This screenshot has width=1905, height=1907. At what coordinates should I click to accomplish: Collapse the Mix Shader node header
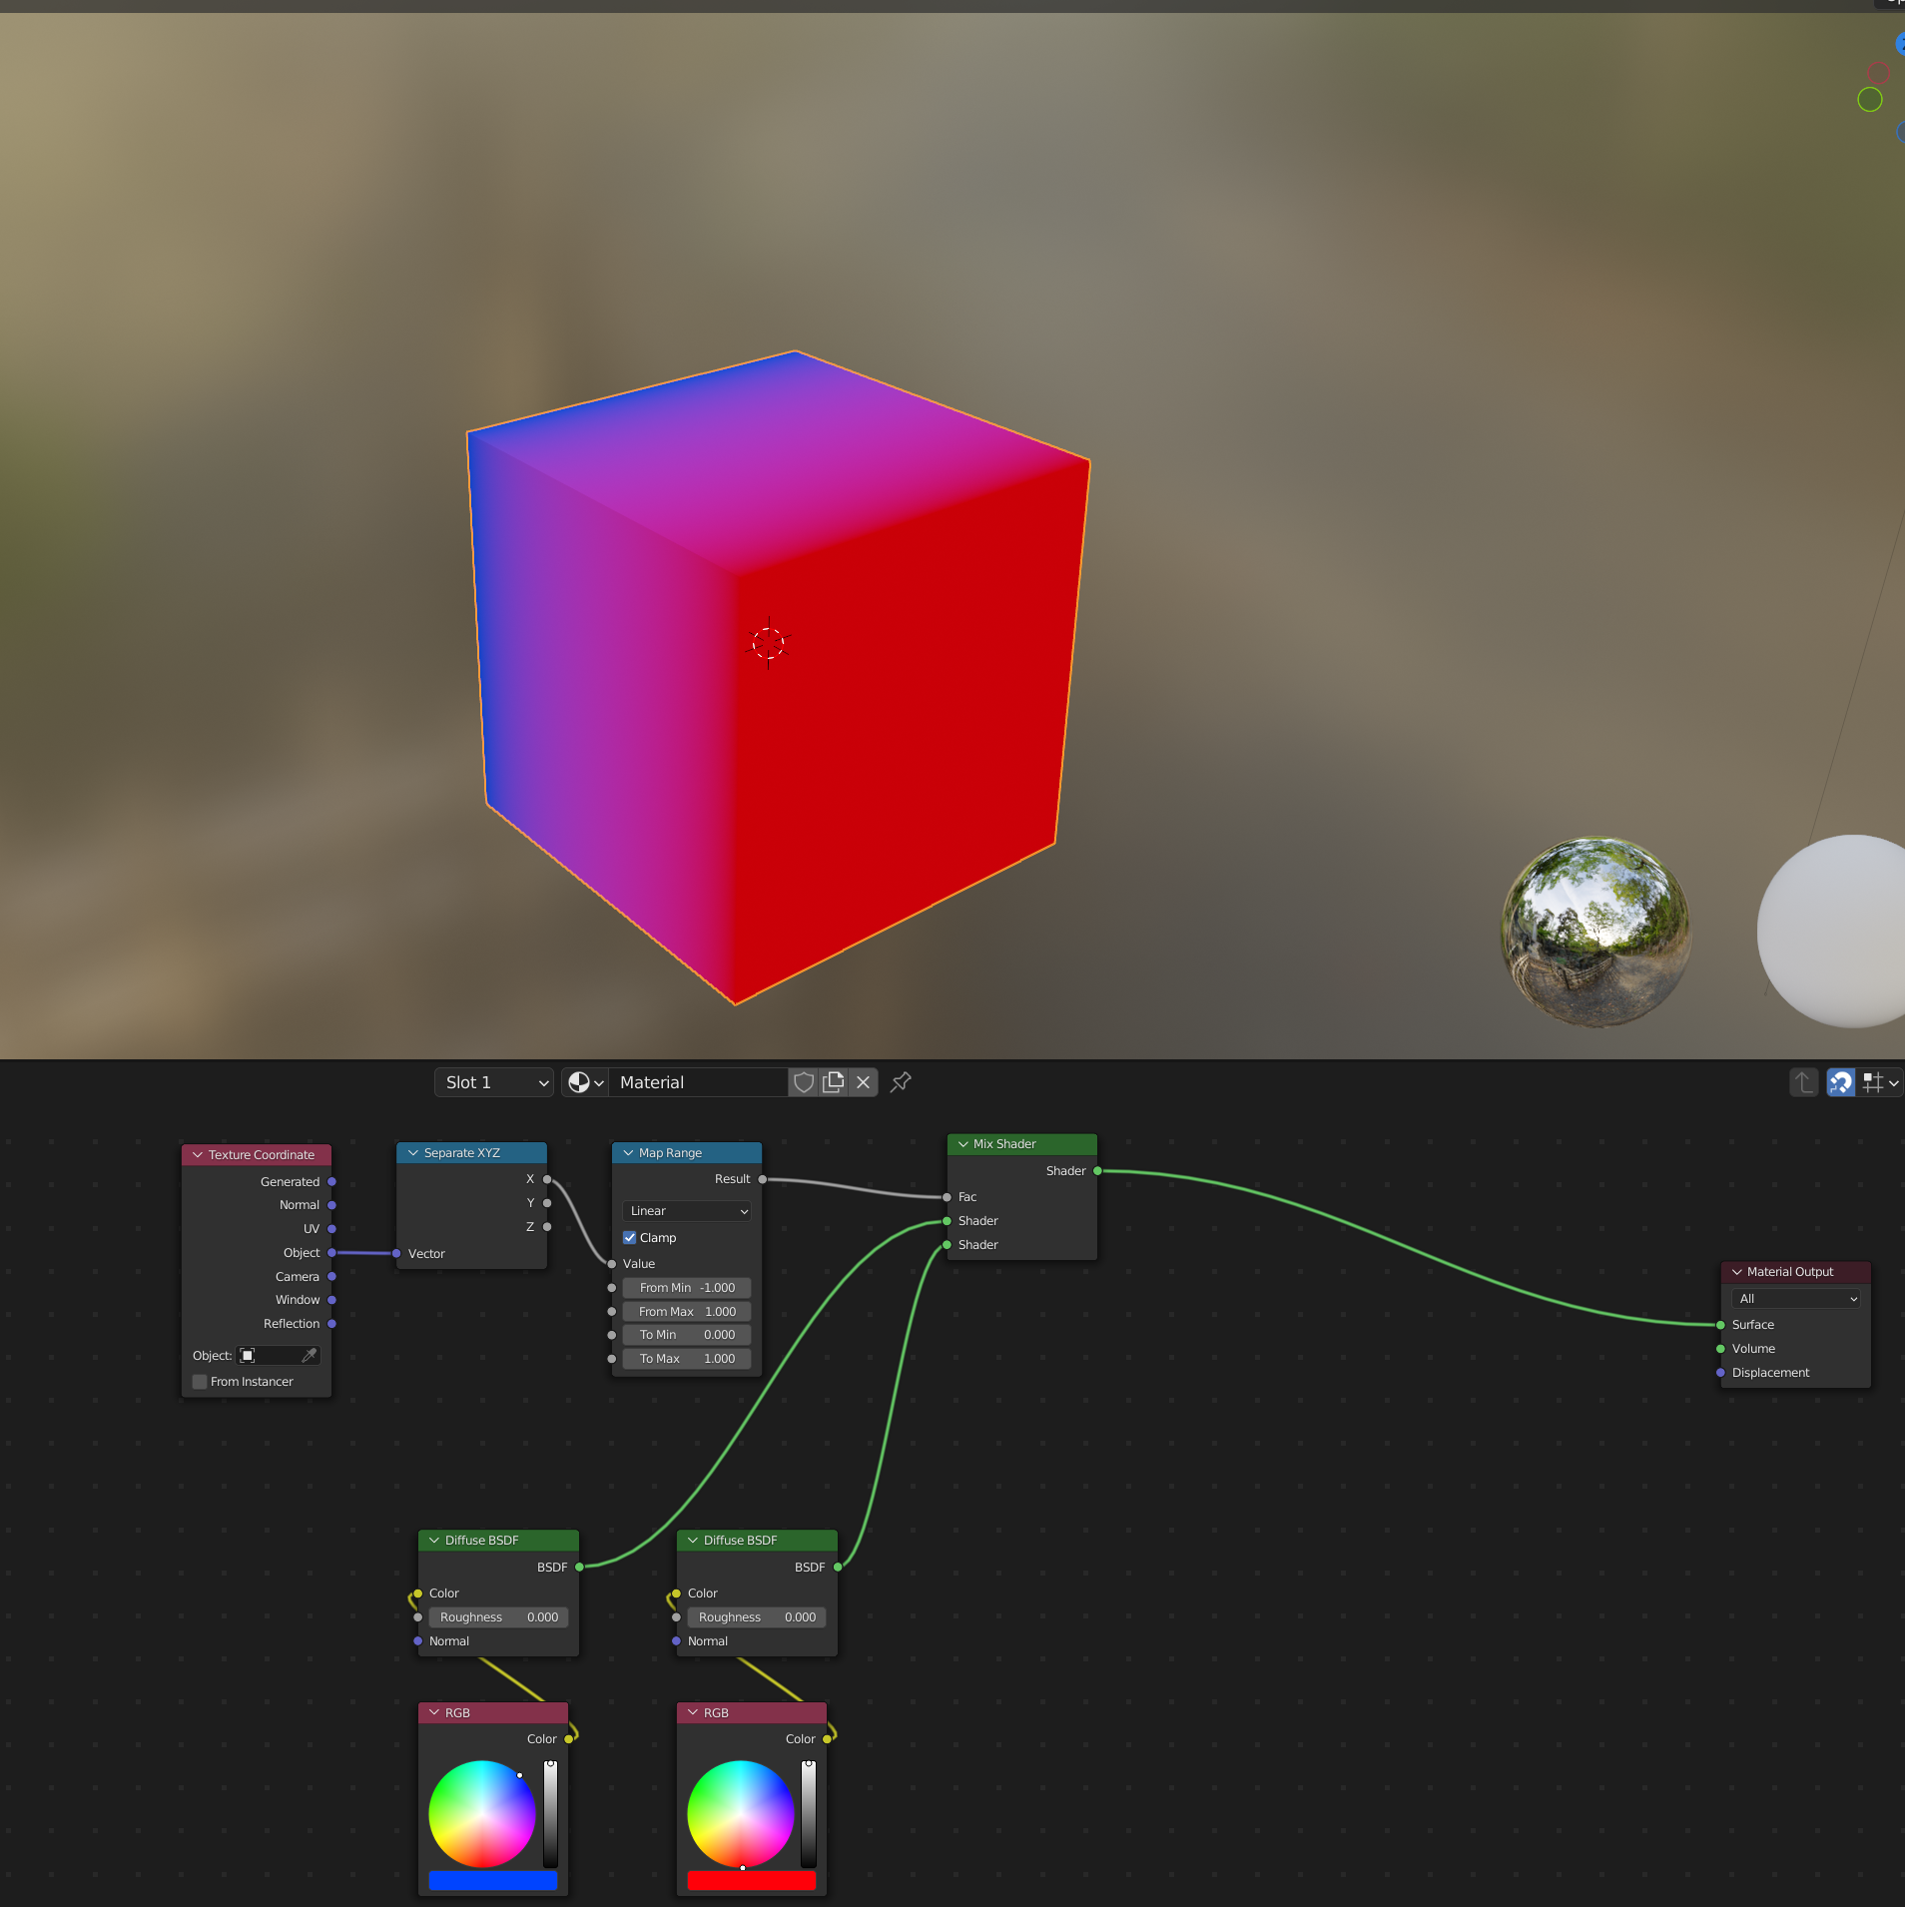click(x=961, y=1144)
